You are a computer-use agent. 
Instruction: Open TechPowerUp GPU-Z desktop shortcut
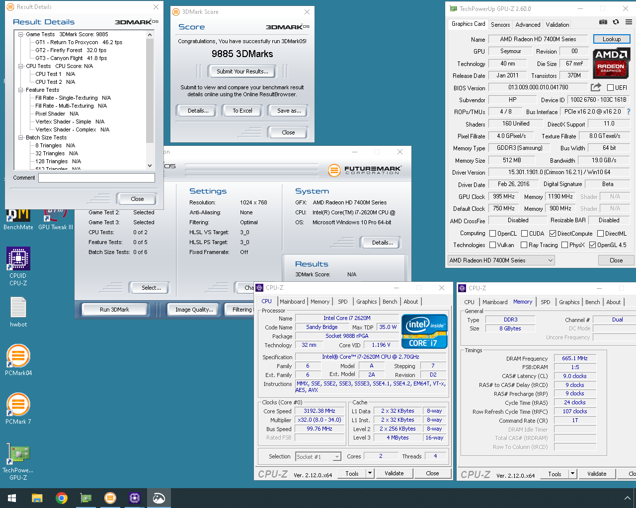[x=18, y=461]
